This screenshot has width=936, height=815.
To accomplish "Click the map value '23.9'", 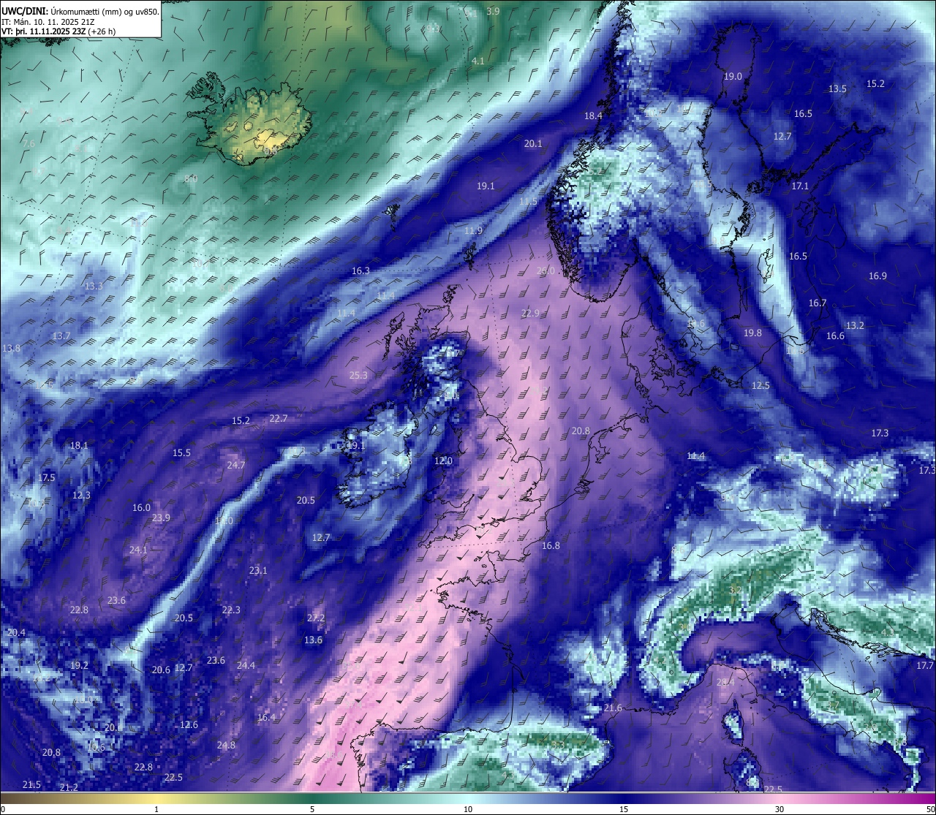I will (161, 518).
